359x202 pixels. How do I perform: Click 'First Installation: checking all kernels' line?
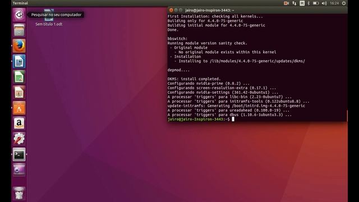215,16
